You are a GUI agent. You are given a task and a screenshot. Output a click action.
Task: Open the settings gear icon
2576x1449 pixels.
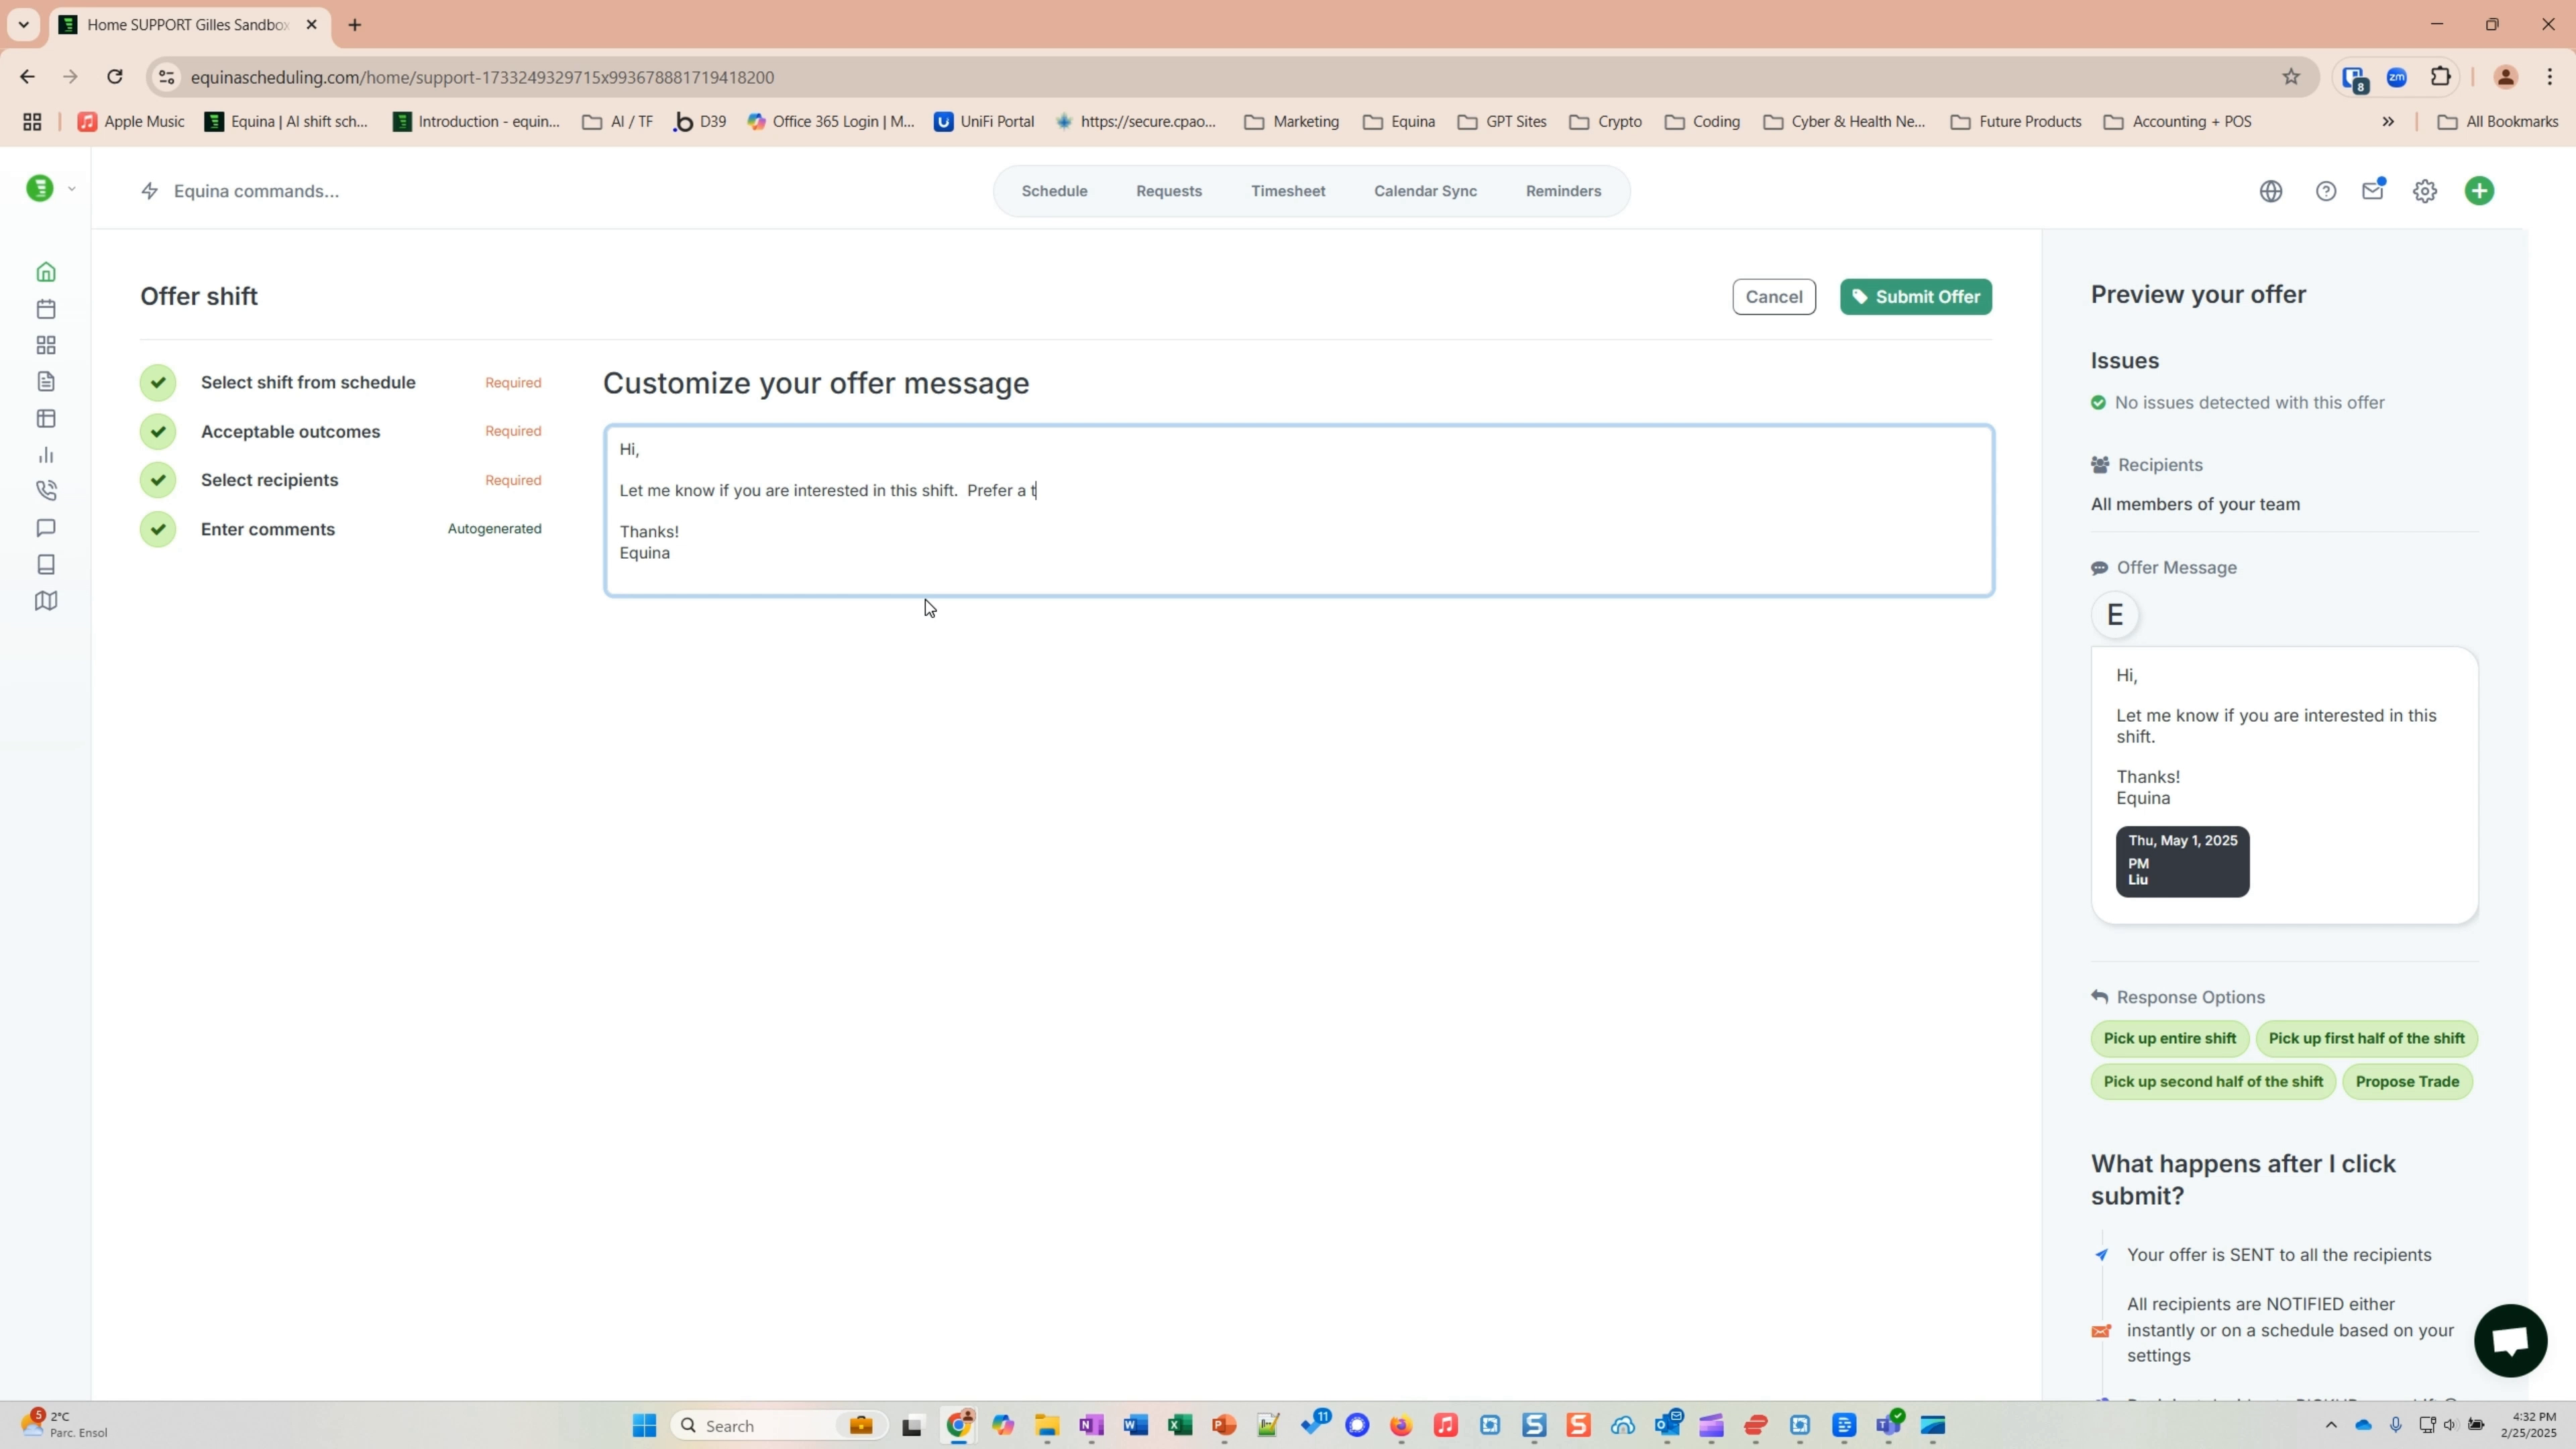pos(2425,190)
